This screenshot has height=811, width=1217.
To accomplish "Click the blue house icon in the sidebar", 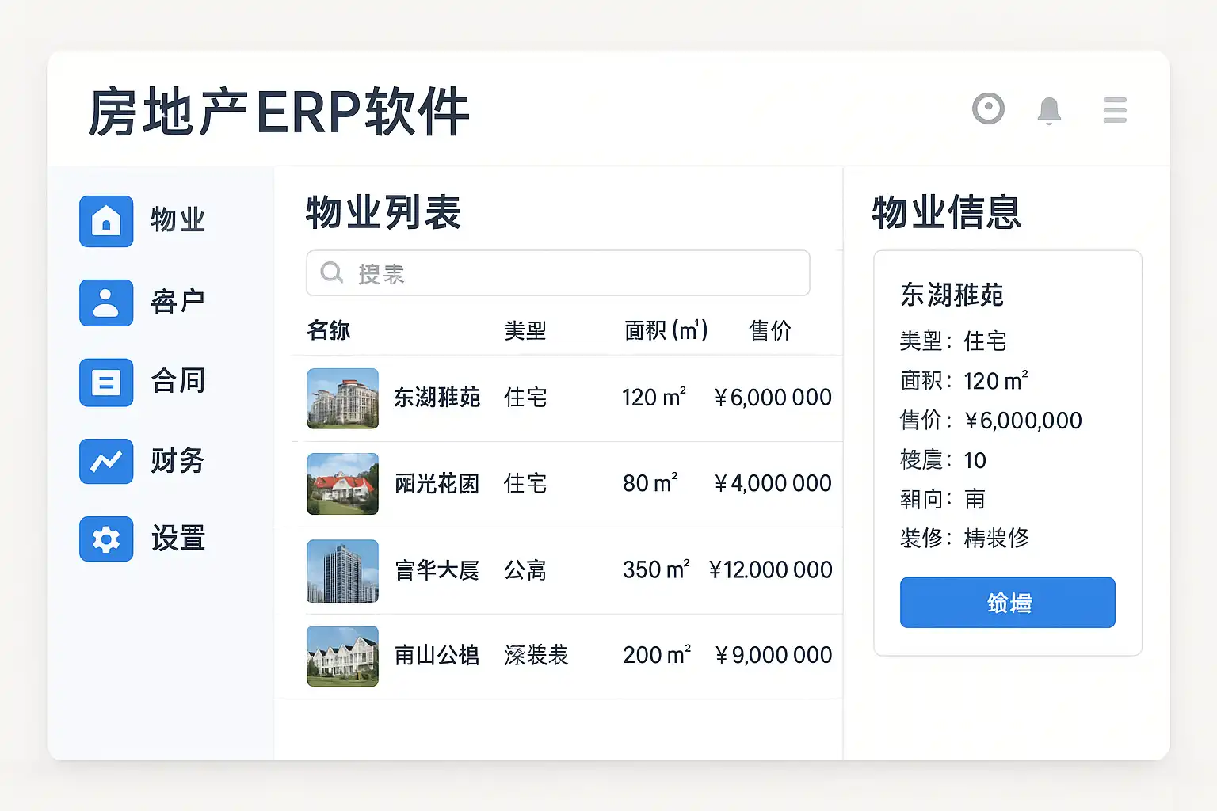I will pyautogui.click(x=106, y=221).
